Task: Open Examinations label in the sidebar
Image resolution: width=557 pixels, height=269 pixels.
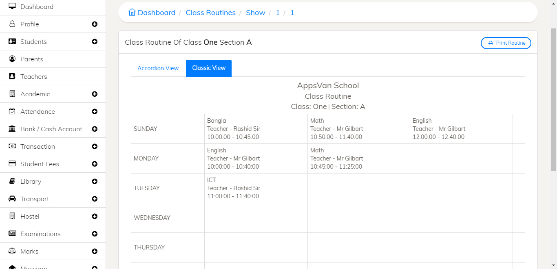Action: [40, 234]
